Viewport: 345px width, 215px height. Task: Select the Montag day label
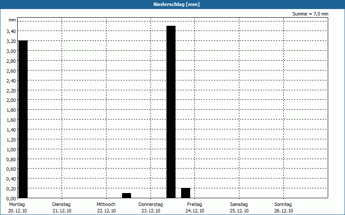17,205
